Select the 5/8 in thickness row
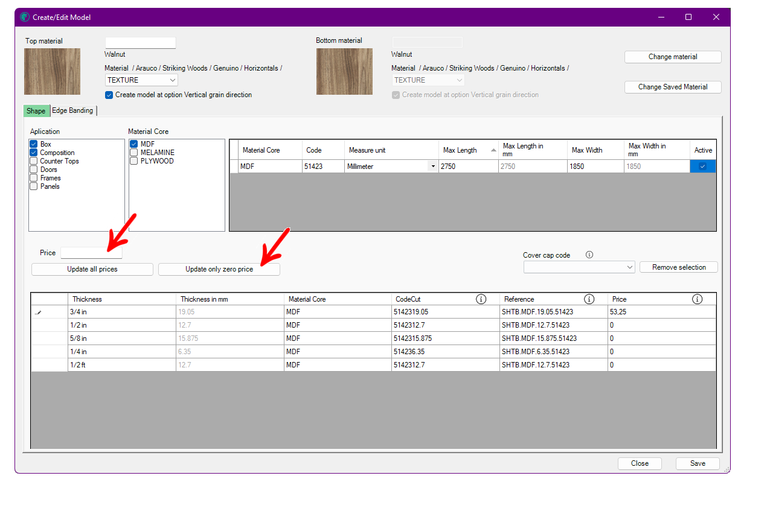Image resolution: width=770 pixels, height=505 pixels. click(x=374, y=338)
